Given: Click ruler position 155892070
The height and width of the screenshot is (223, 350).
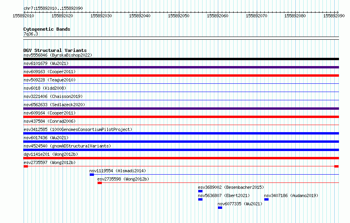Looking at the screenshot, I should (x=256, y=16).
